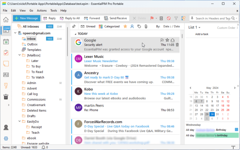Click the New Message button
Image resolution: width=240 pixels, height=150 pixels.
pos(27,18)
